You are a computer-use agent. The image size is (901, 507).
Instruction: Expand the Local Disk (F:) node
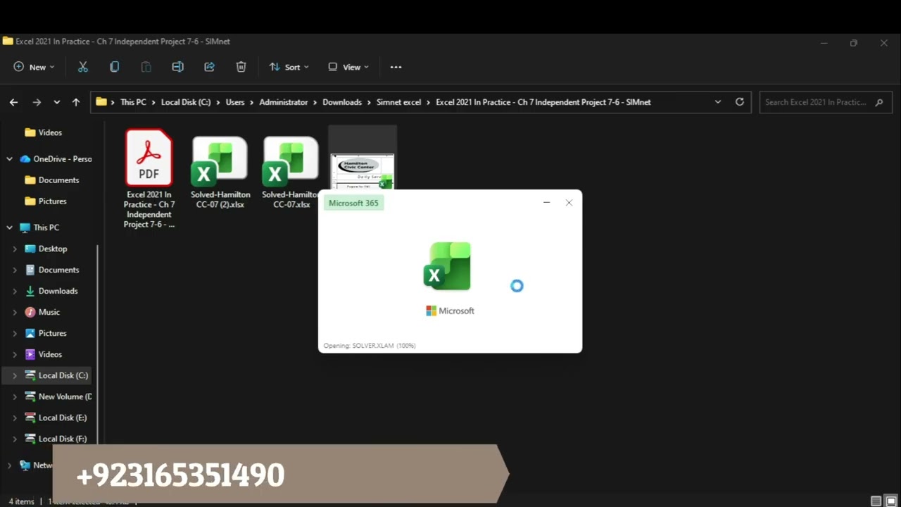(x=15, y=439)
